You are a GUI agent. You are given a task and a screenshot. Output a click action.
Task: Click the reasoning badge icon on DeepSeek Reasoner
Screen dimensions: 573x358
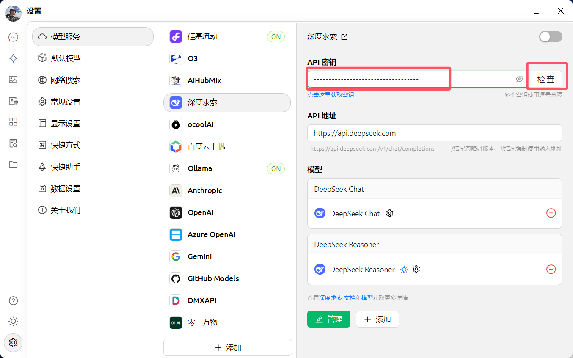pyautogui.click(x=404, y=270)
